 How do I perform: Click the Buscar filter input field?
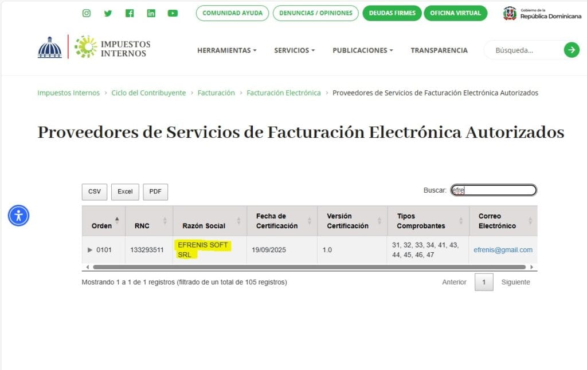(x=494, y=190)
